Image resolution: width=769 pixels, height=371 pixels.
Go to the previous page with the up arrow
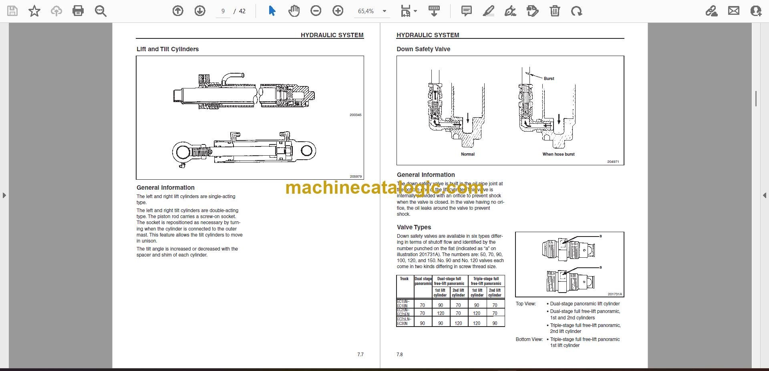point(178,11)
